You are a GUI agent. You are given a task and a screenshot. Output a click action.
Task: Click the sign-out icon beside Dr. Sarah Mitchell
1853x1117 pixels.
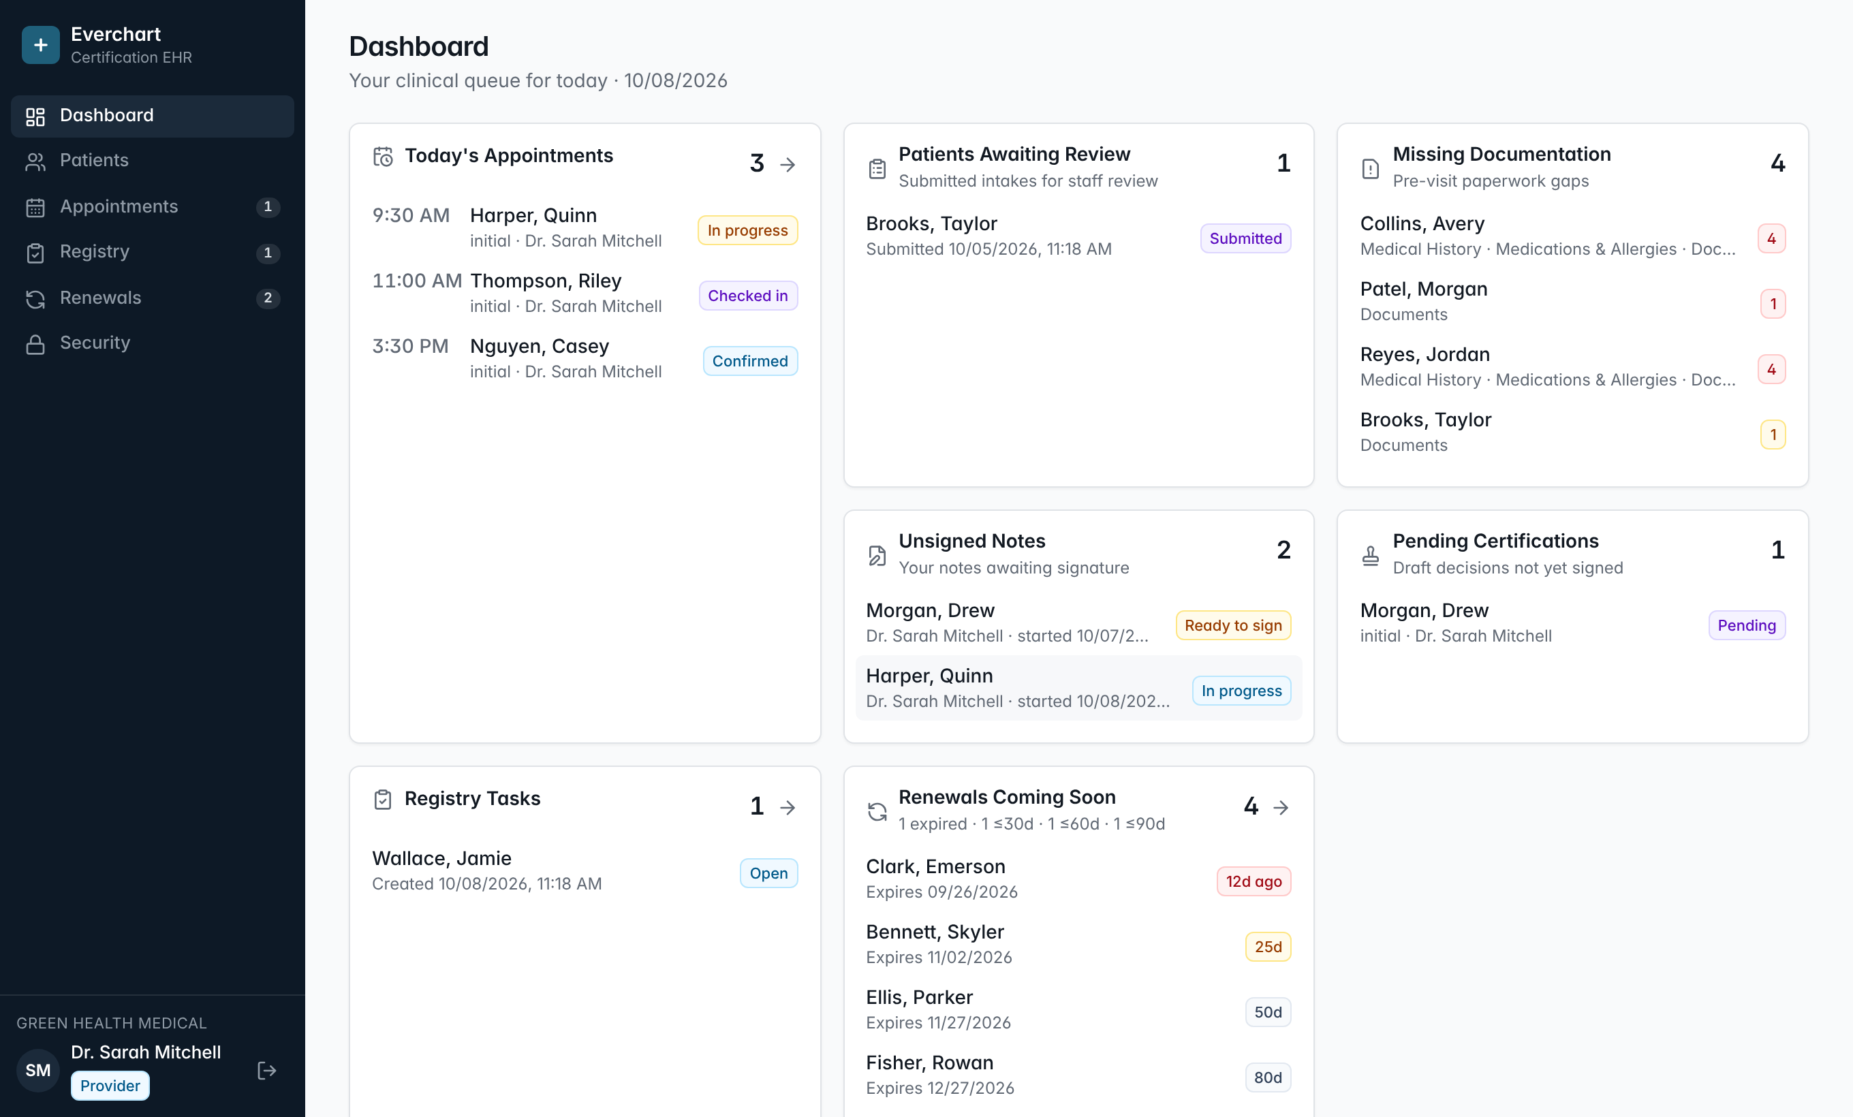coord(267,1069)
